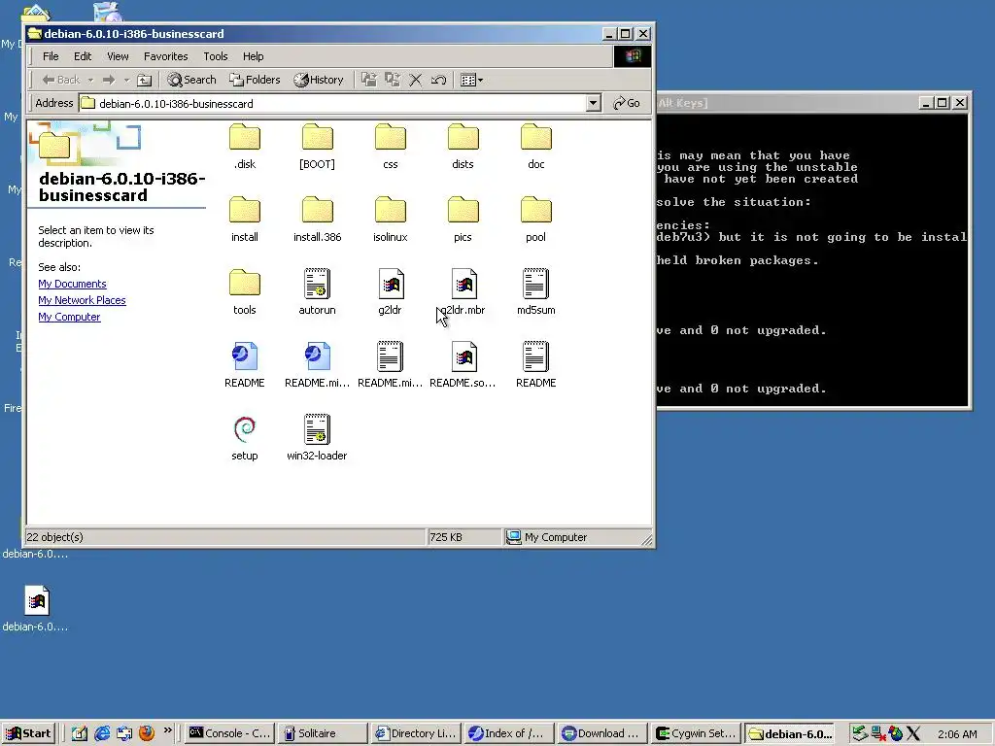Open the Edit menu
The image size is (995, 746).
[x=83, y=56]
